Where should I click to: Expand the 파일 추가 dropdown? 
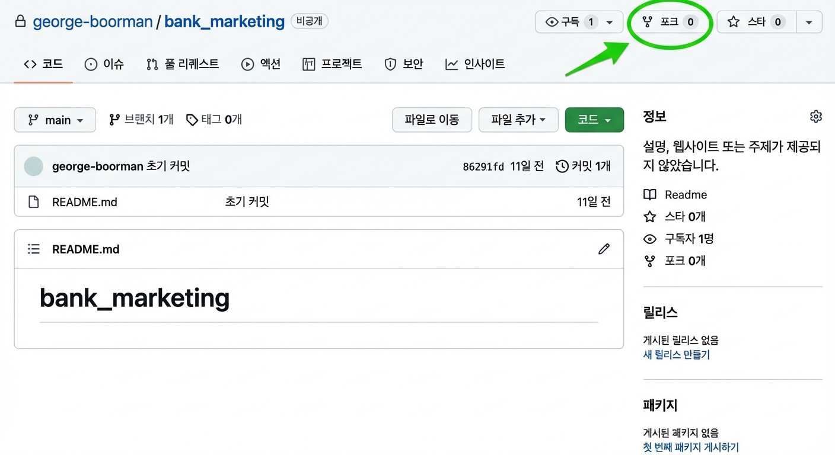pyautogui.click(x=518, y=120)
